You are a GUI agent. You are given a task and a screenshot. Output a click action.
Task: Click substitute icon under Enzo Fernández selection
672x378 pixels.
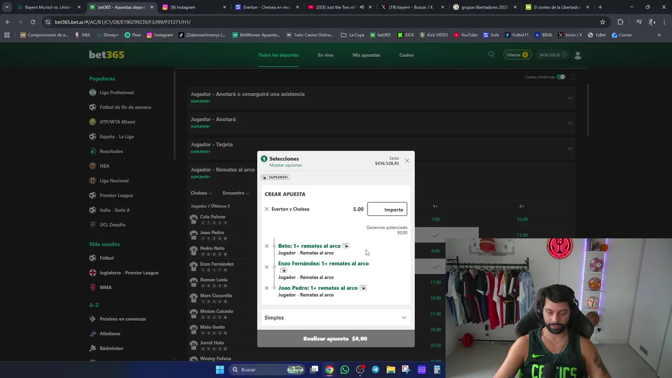(x=283, y=270)
